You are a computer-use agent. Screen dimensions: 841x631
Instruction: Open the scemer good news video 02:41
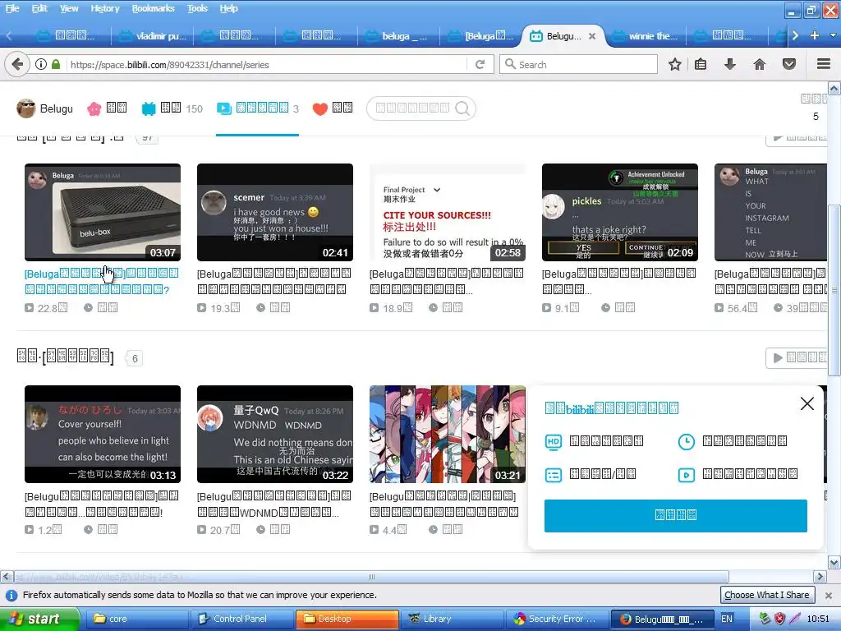point(275,213)
